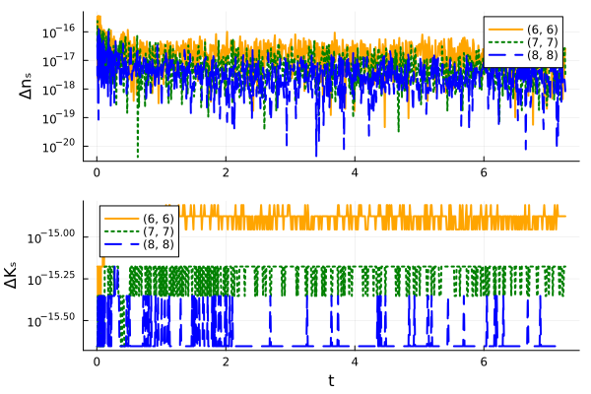Click x-axis tick 0 on bottom plot
The width and height of the screenshot is (591, 394).
(97, 362)
